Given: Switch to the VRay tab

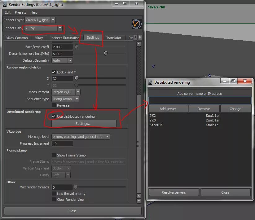Looking at the screenshot, I should pyautogui.click(x=39, y=38).
